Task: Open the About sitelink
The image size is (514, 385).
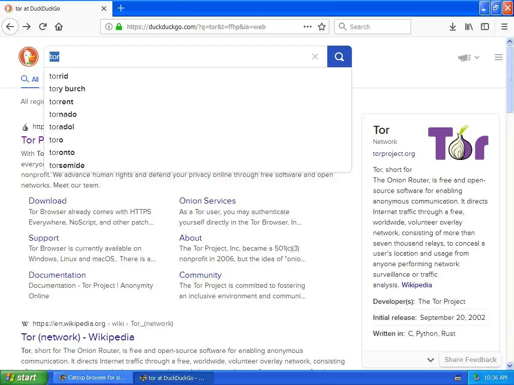Action: (x=190, y=238)
